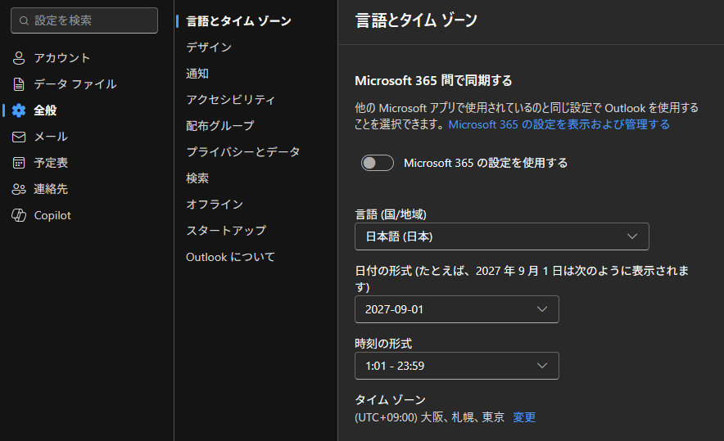The width and height of the screenshot is (724, 441).
Task: Click the 予定表 calendar icon
Action: [x=19, y=163]
